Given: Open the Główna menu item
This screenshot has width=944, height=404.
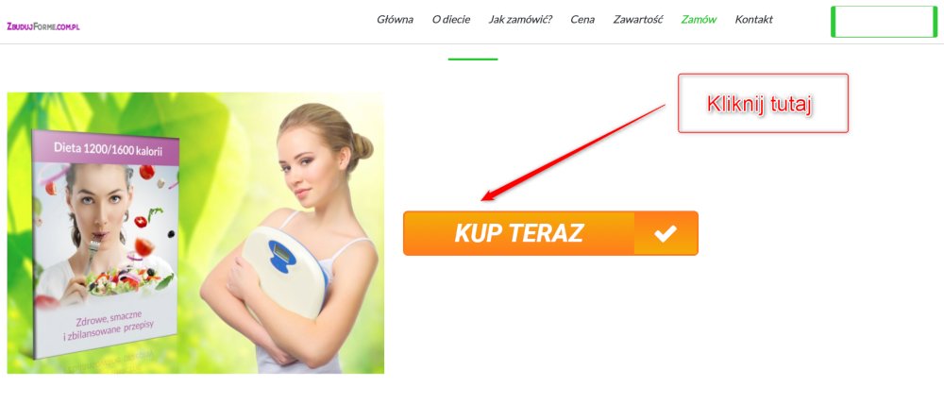Looking at the screenshot, I should 395,19.
